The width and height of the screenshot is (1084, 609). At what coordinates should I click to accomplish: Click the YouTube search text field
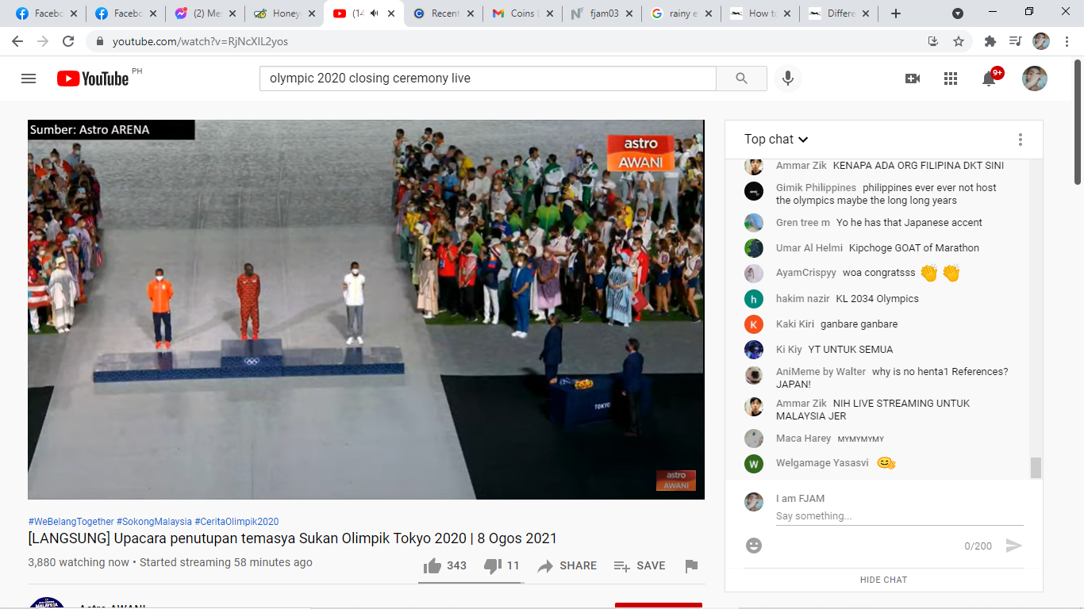pos(487,79)
